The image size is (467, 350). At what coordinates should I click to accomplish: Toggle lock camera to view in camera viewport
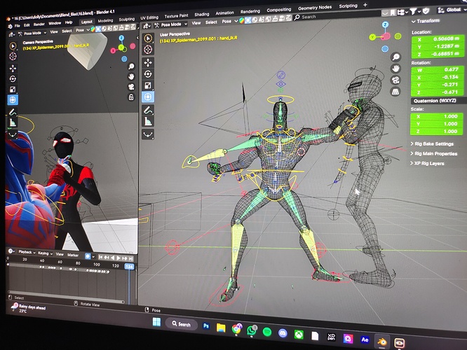coord(131,97)
